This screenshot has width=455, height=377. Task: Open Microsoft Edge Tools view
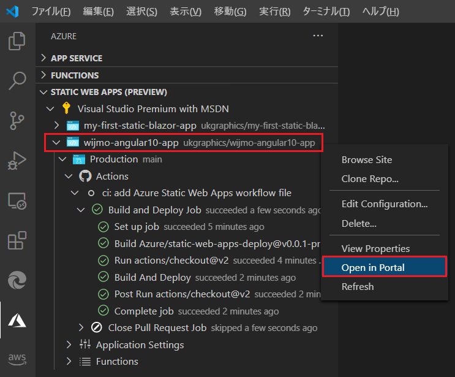(17, 280)
